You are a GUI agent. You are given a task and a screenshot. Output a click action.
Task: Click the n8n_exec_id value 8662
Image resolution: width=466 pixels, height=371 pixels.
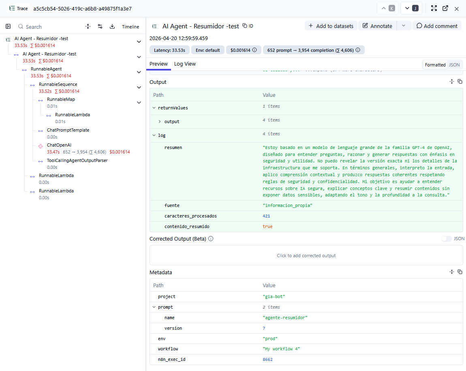coord(267,359)
